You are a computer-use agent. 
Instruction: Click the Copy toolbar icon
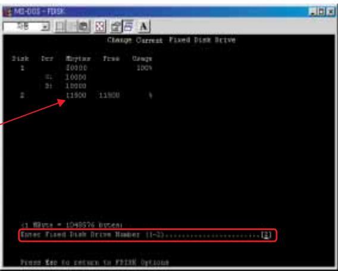pos(71,27)
